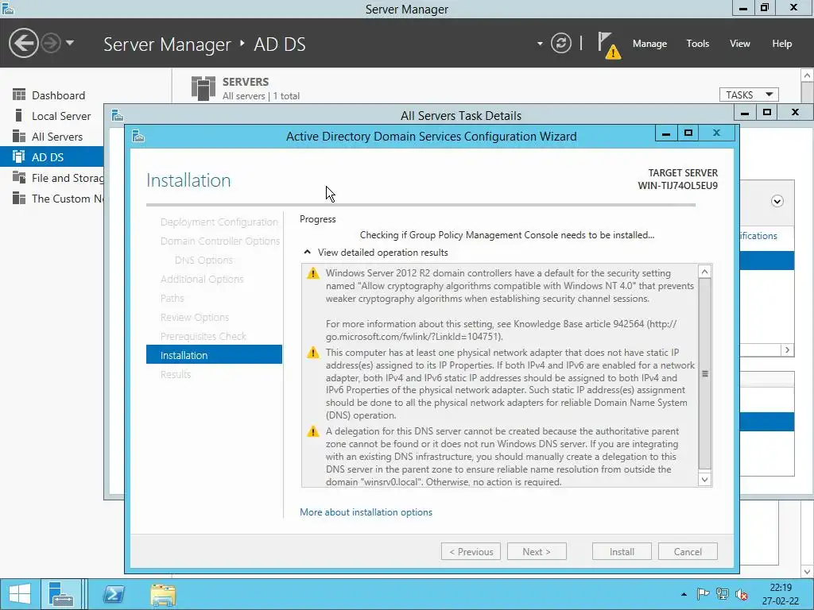
Task: Open the Help menu
Action: [x=782, y=44]
